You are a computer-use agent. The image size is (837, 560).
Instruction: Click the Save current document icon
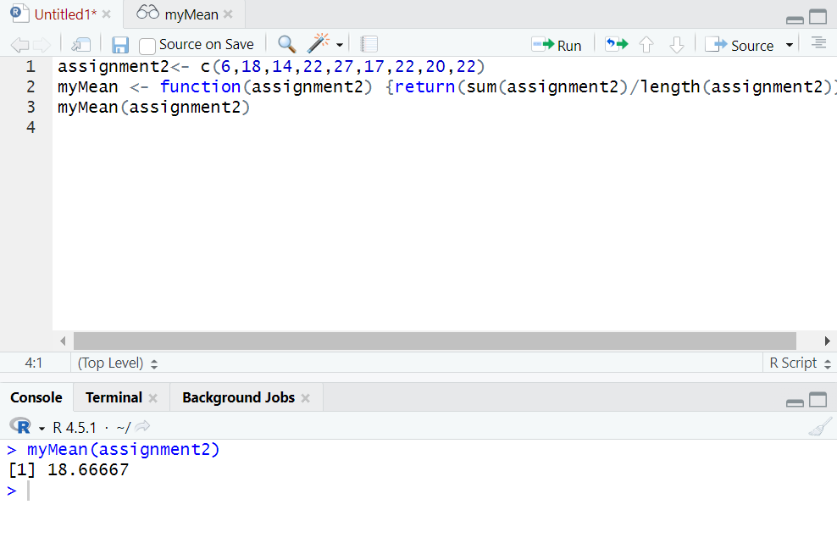(x=120, y=45)
